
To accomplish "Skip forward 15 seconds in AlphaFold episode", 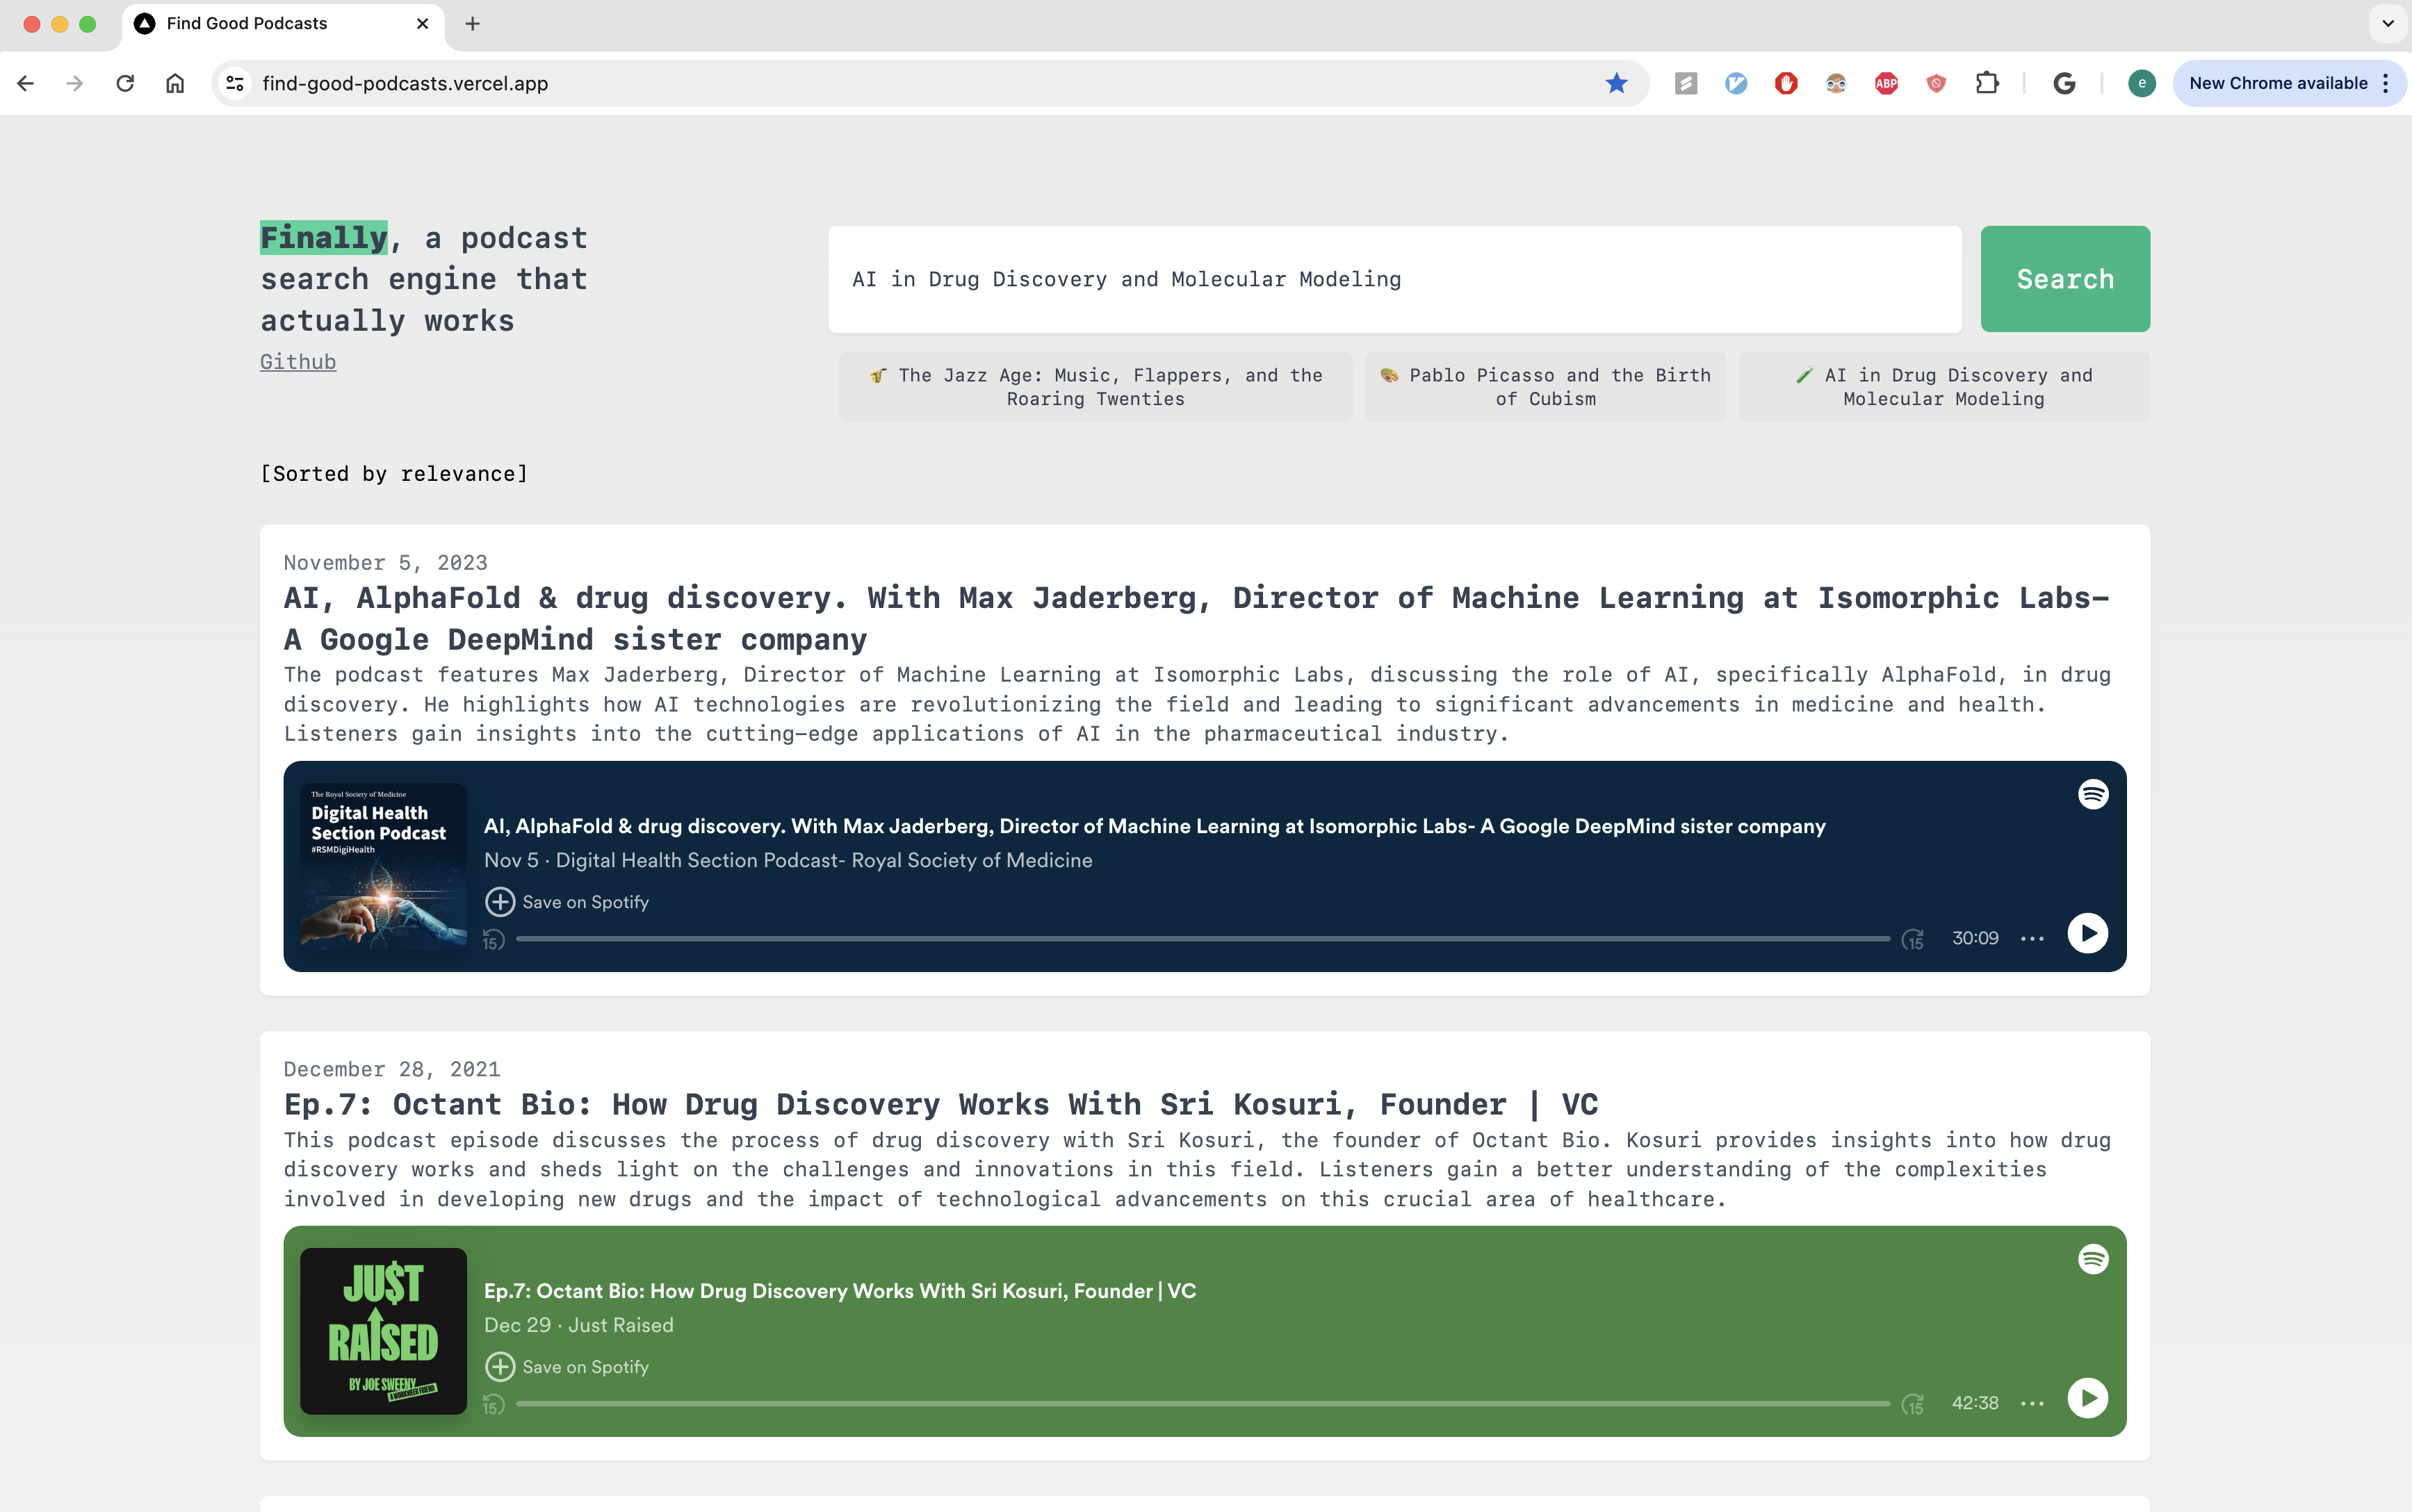I will click(1912, 939).
